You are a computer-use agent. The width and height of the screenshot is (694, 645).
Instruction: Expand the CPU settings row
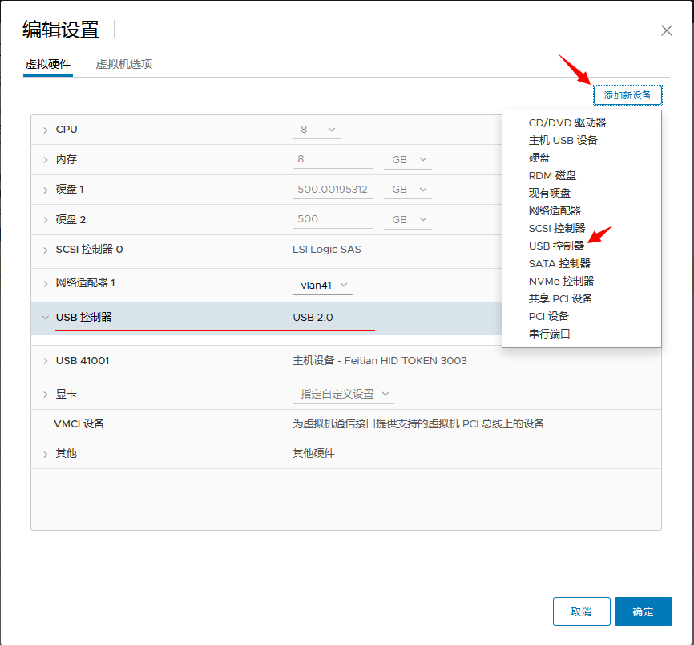tap(46, 129)
